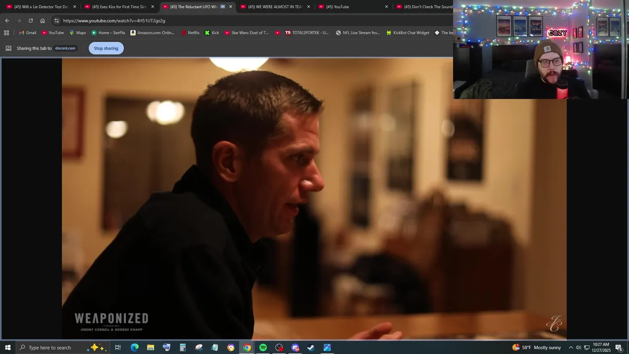Open the Windows Start menu
Screen dimensions: 629x354
[7, 348]
